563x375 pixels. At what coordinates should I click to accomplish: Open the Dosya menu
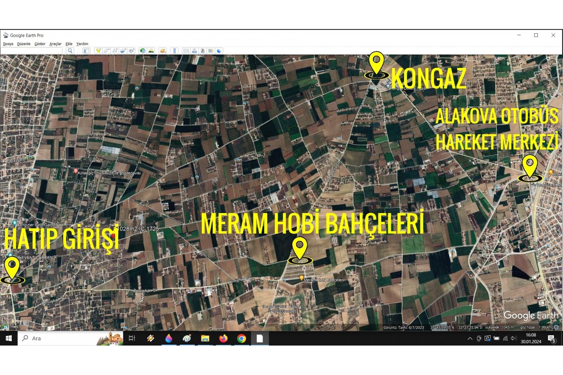8,44
